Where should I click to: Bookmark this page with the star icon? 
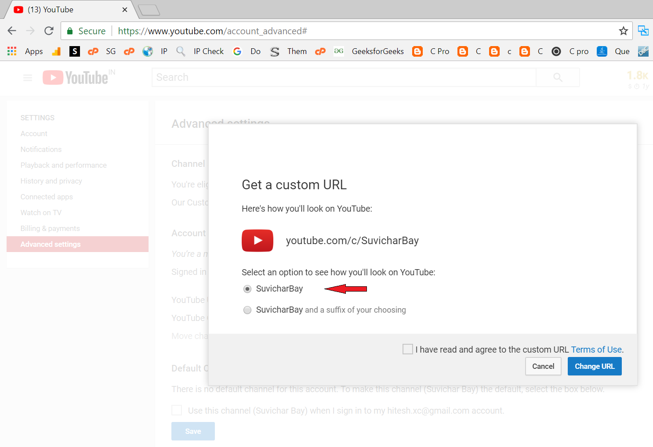[x=623, y=31]
